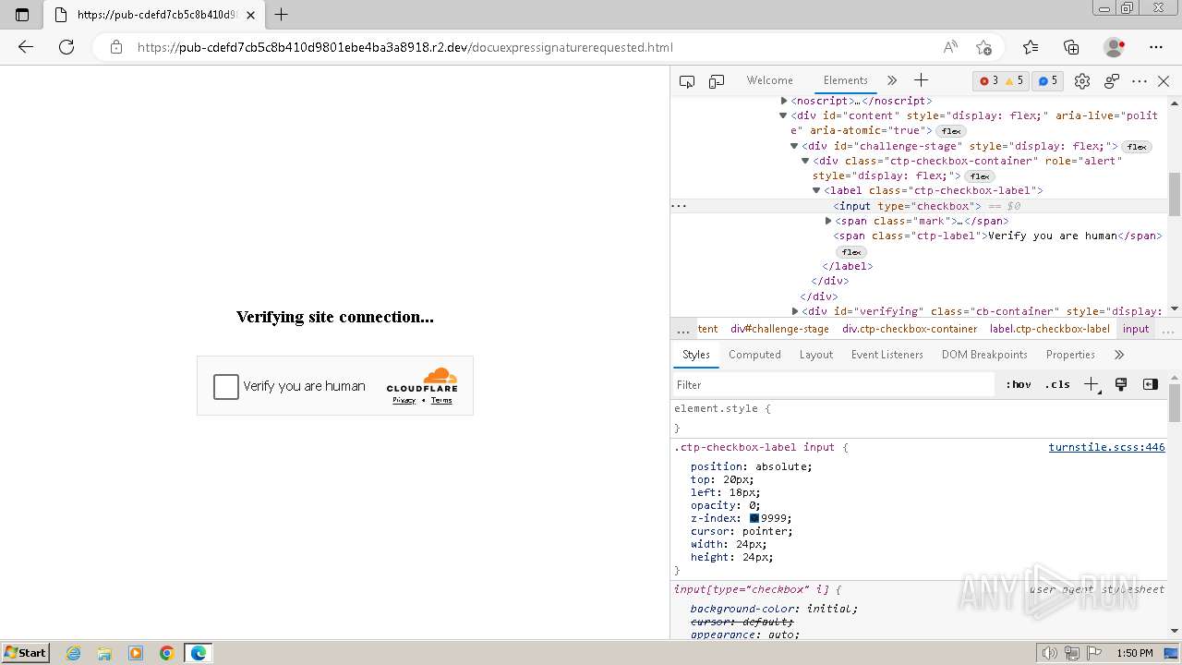Image resolution: width=1182 pixels, height=665 pixels.
Task: Open Cloudflare Privacy link
Action: point(404,401)
